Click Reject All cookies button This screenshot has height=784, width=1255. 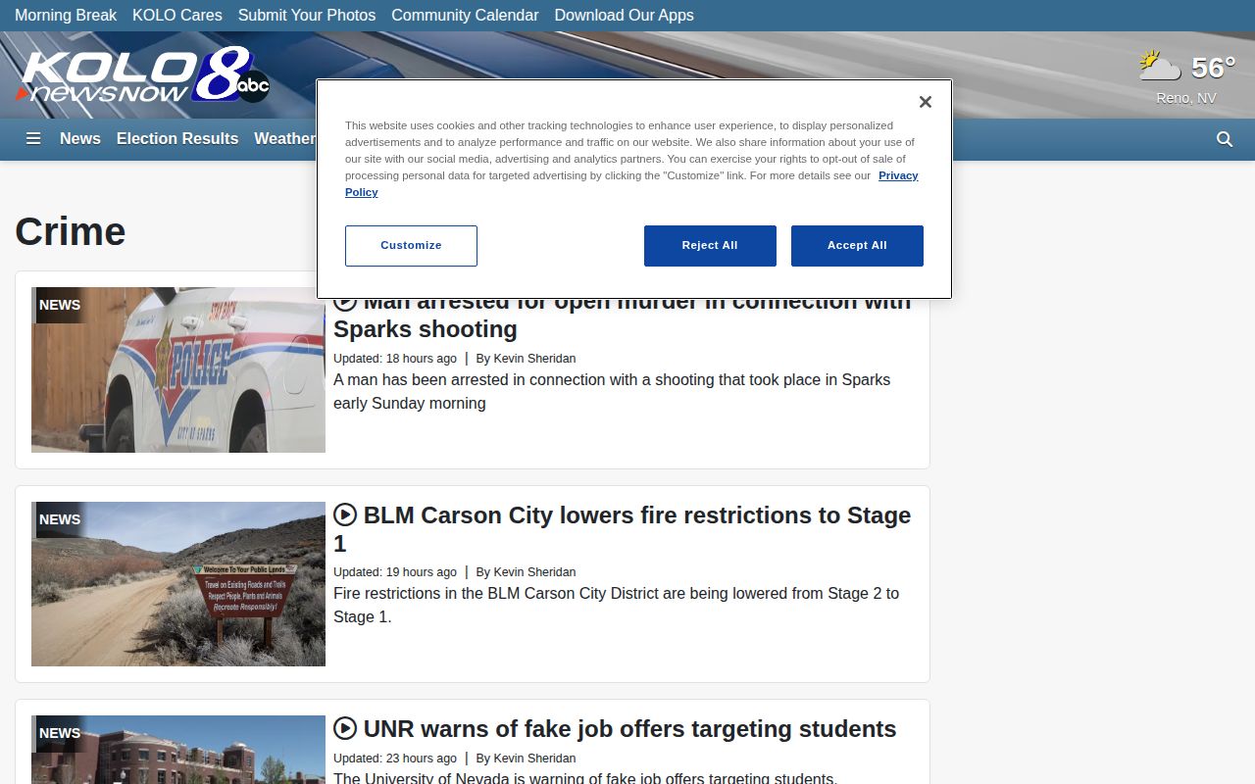click(x=710, y=246)
